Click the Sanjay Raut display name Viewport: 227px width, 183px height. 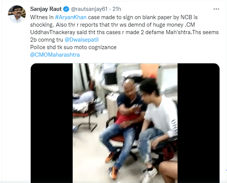click(x=46, y=9)
